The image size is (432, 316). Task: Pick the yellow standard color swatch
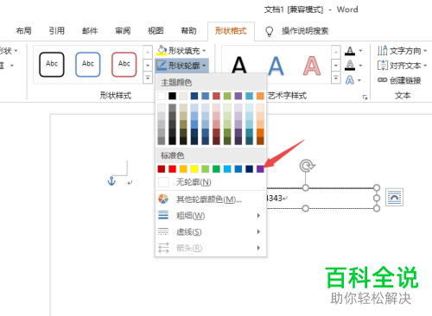(194, 168)
